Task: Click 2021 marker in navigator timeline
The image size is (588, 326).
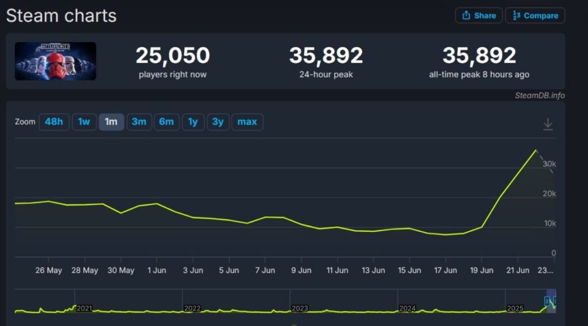Action: click(x=84, y=308)
